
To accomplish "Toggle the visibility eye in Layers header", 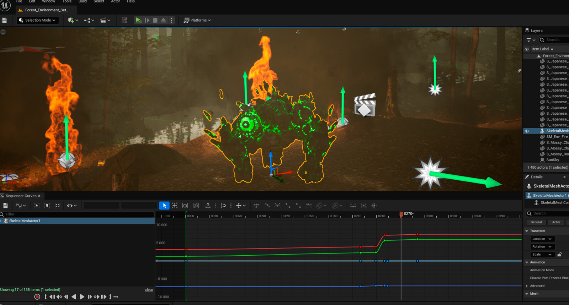I will tap(527, 49).
